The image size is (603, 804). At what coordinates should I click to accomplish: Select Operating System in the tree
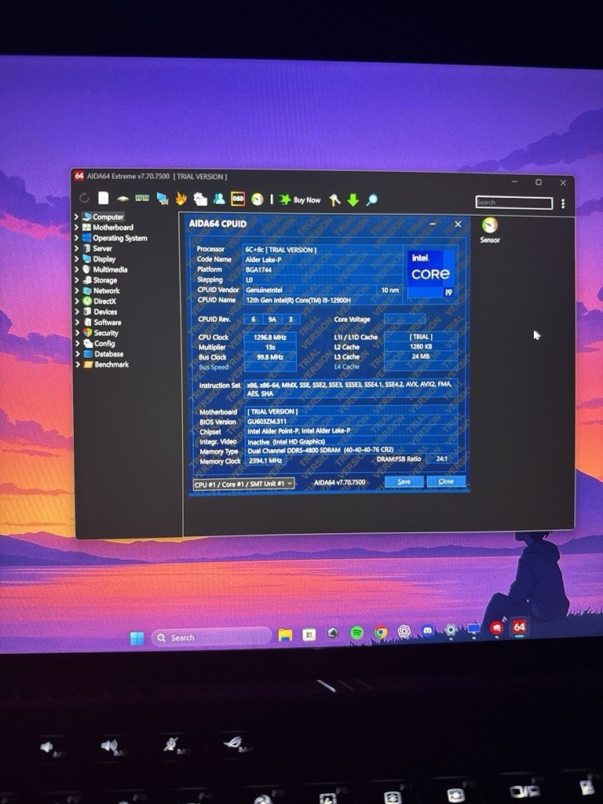pyautogui.click(x=120, y=238)
